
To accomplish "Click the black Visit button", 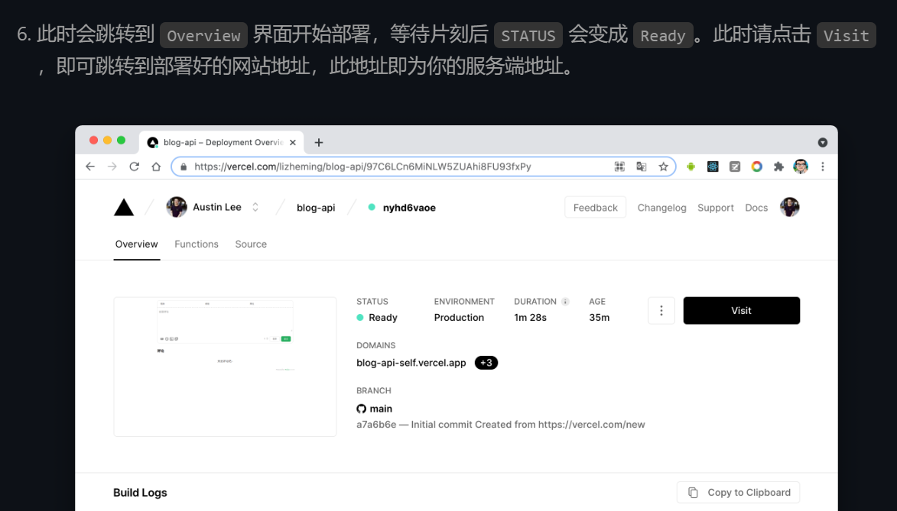I will [741, 311].
